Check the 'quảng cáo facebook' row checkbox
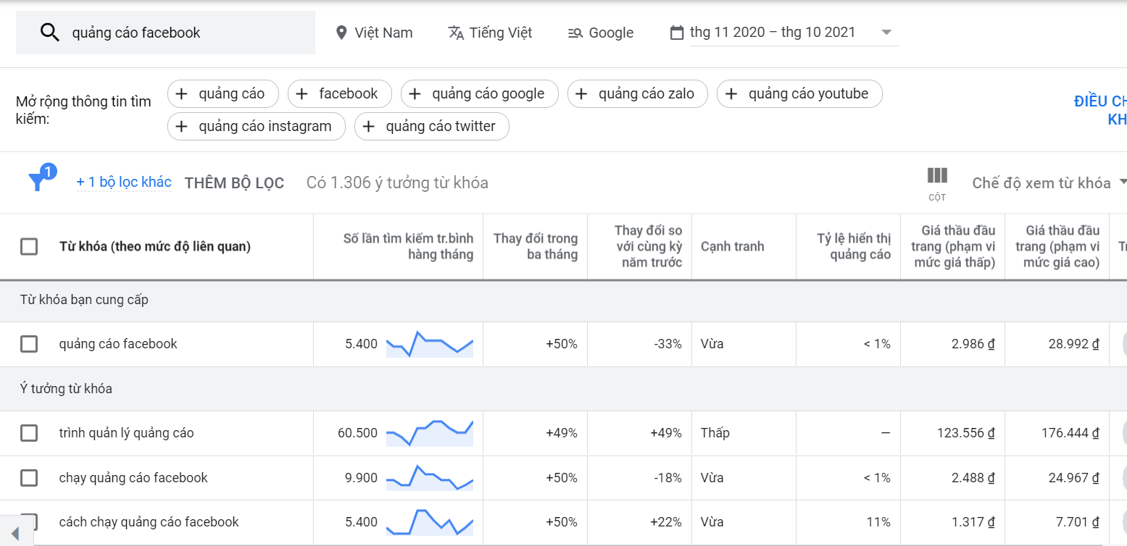This screenshot has width=1127, height=546. [x=29, y=344]
